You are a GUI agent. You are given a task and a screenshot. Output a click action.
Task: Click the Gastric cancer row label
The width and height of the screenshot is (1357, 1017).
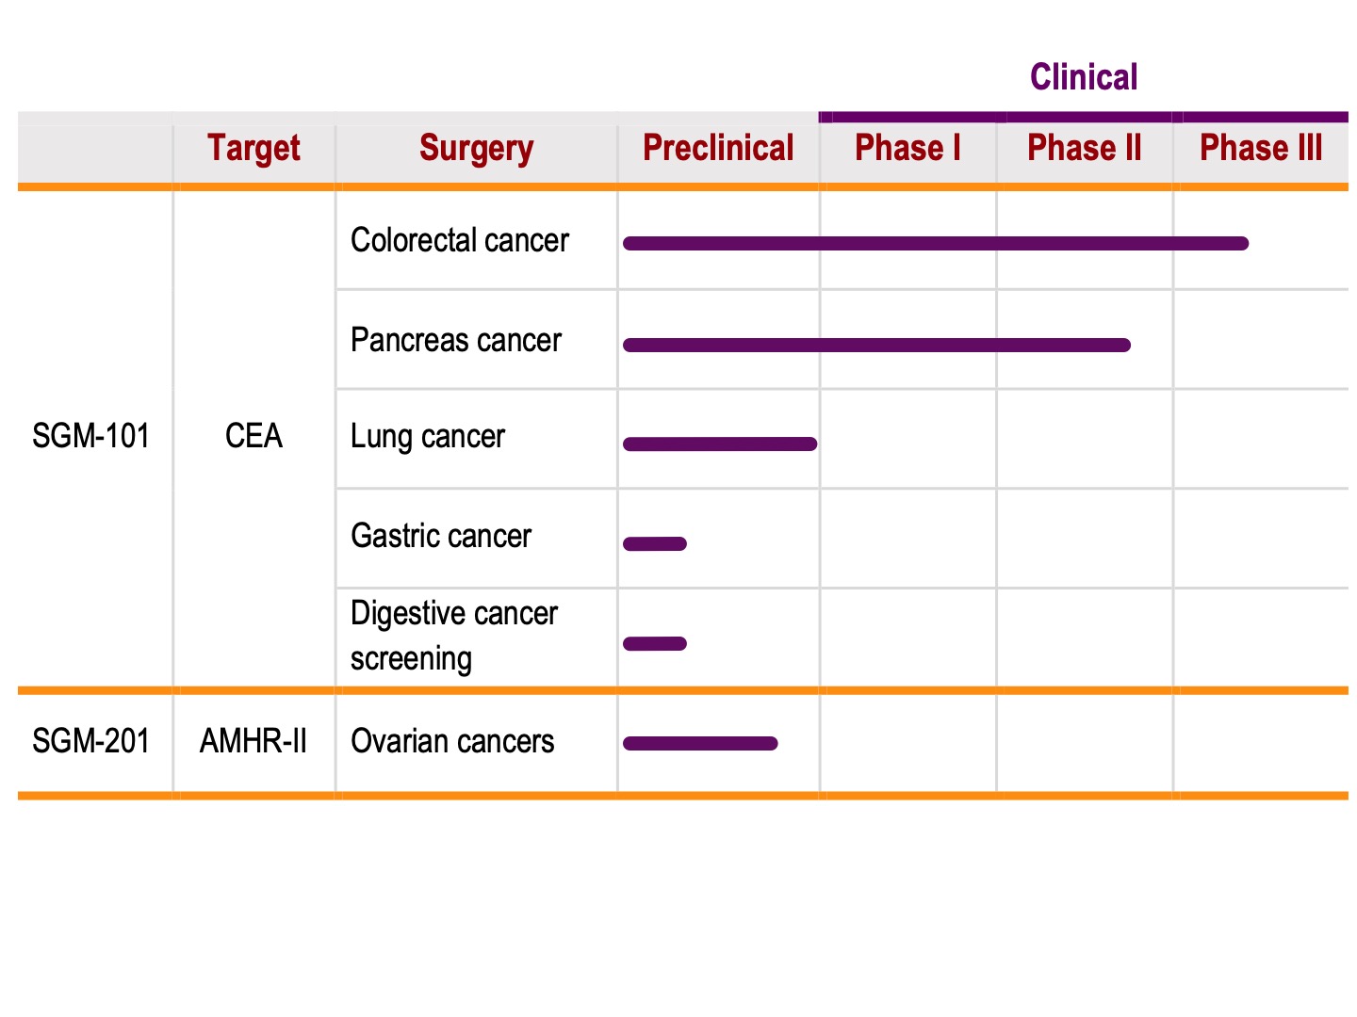[x=441, y=536]
